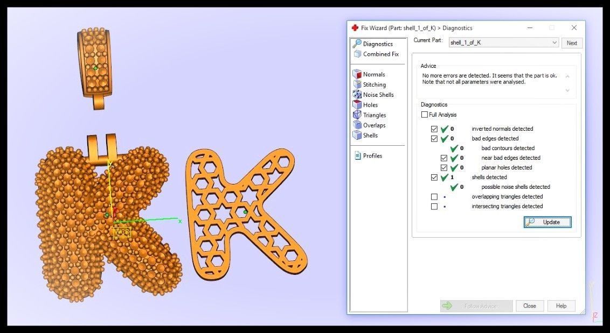Open the Profiles page
610x333 pixels.
[x=372, y=156]
